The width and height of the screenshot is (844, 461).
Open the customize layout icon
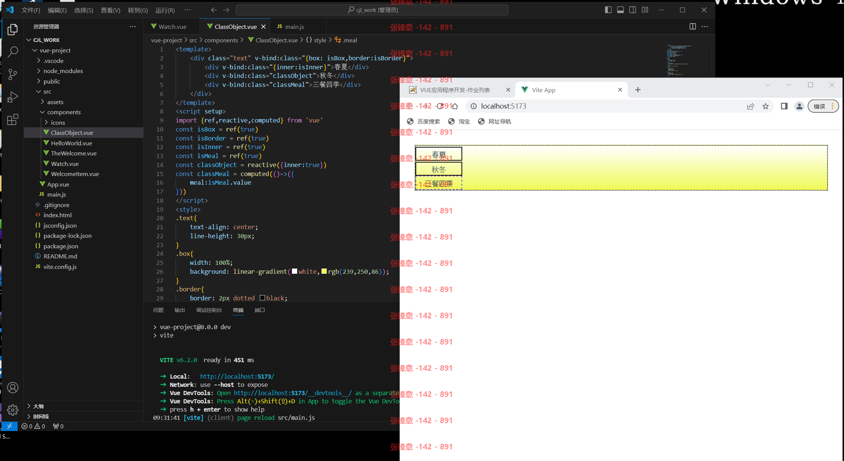645,10
